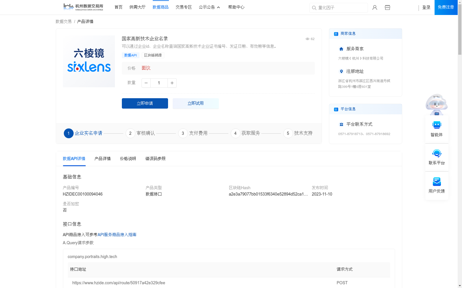Click the eye view-count icon showing 62

[307, 39]
